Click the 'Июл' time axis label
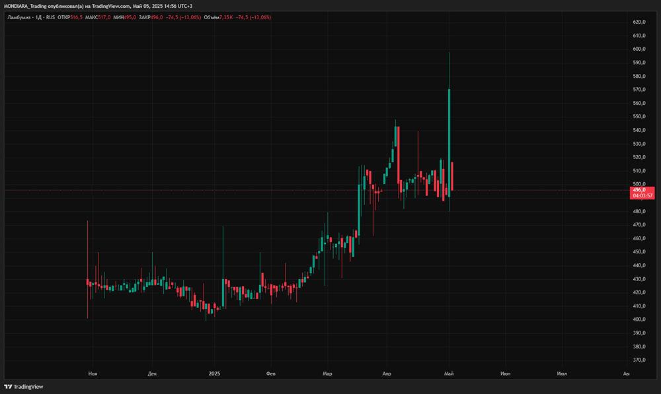Screen dimensions: 661x394 [x=561, y=374]
